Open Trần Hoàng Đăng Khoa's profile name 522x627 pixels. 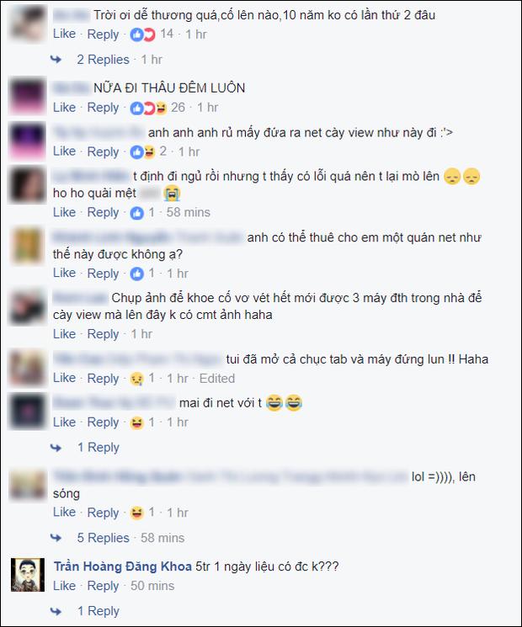click(122, 566)
